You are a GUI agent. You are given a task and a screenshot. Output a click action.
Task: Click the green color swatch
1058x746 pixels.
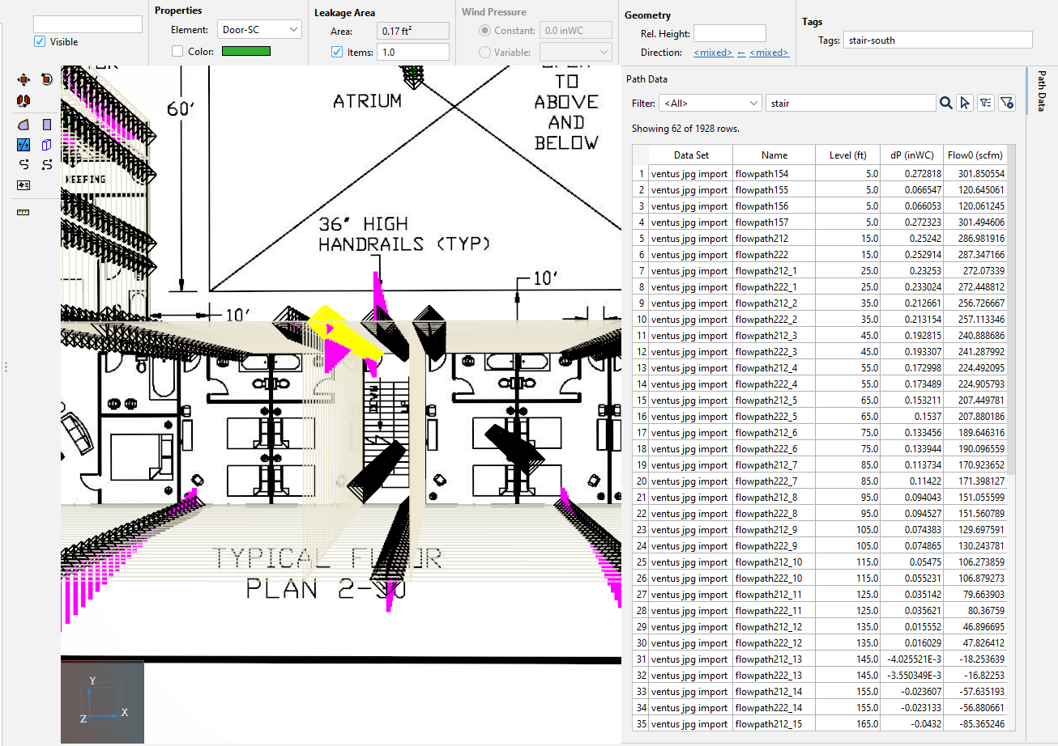(x=246, y=52)
